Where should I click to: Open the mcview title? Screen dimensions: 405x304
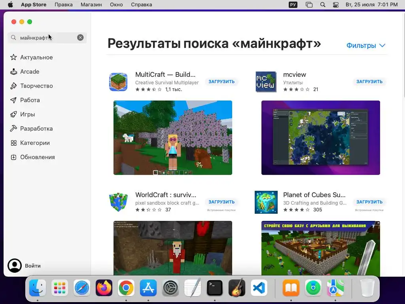tap(294, 74)
